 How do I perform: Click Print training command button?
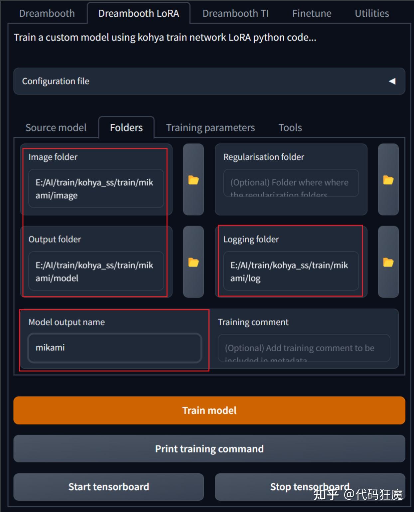click(209, 449)
